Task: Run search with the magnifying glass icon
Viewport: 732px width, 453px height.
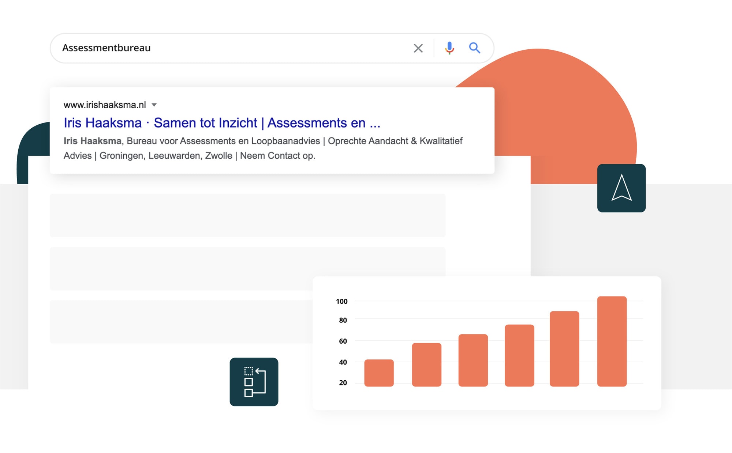Action: [475, 48]
